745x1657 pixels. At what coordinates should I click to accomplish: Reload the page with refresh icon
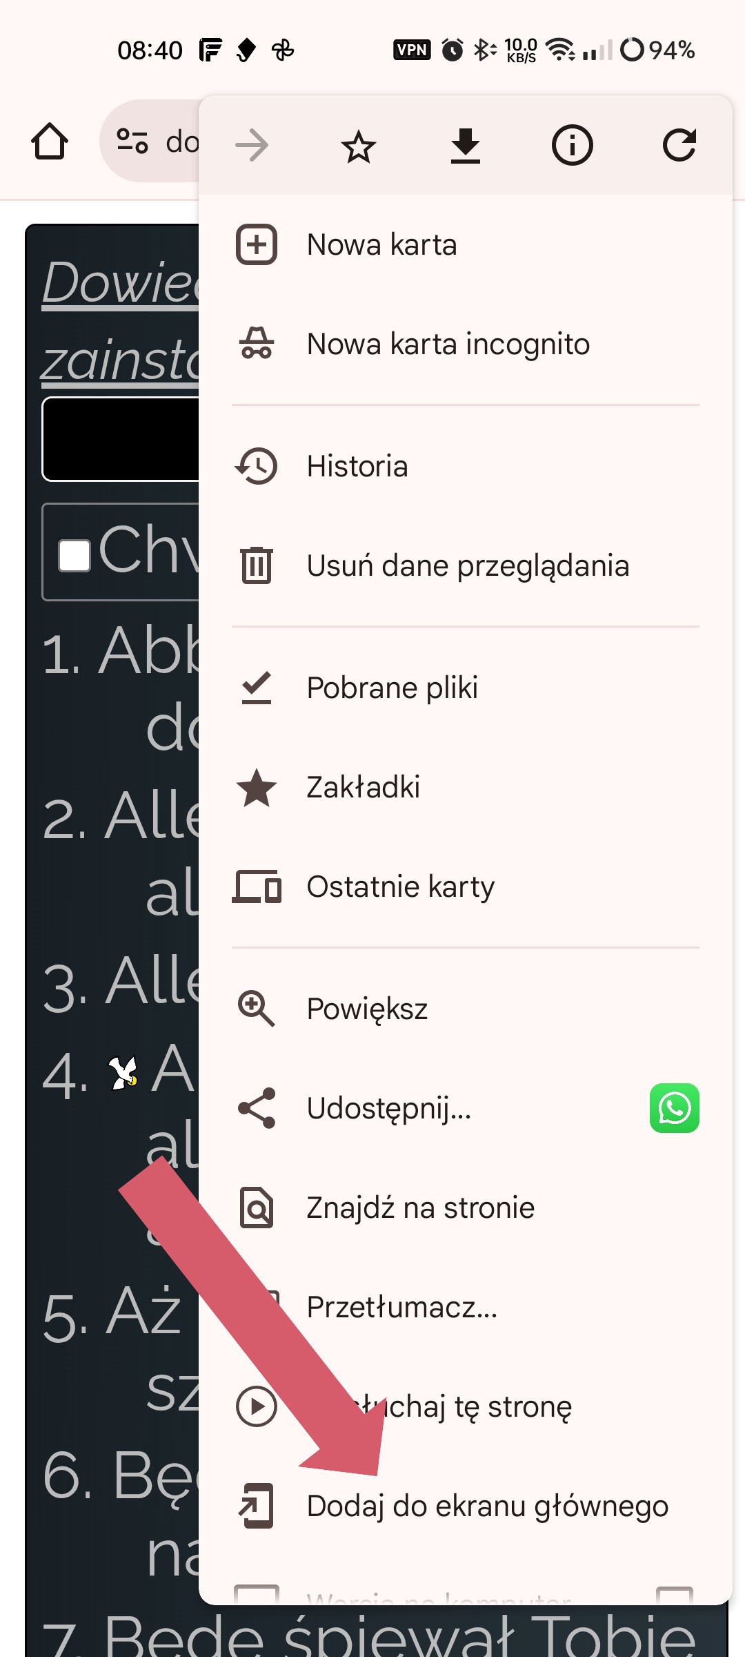pyautogui.click(x=679, y=145)
